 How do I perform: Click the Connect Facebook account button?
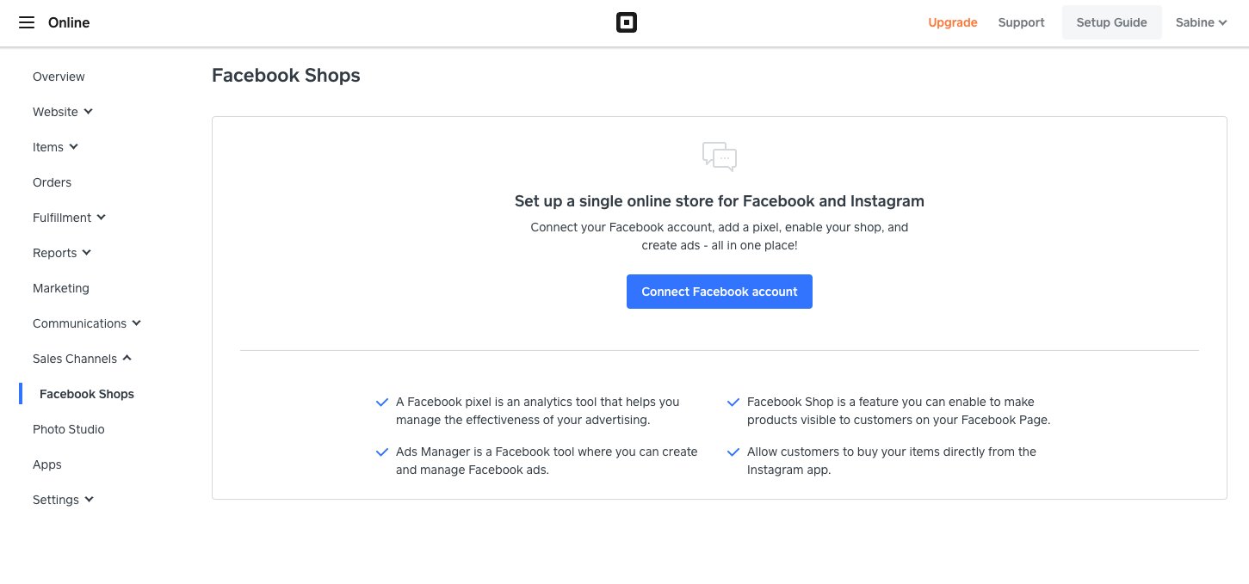click(719, 291)
